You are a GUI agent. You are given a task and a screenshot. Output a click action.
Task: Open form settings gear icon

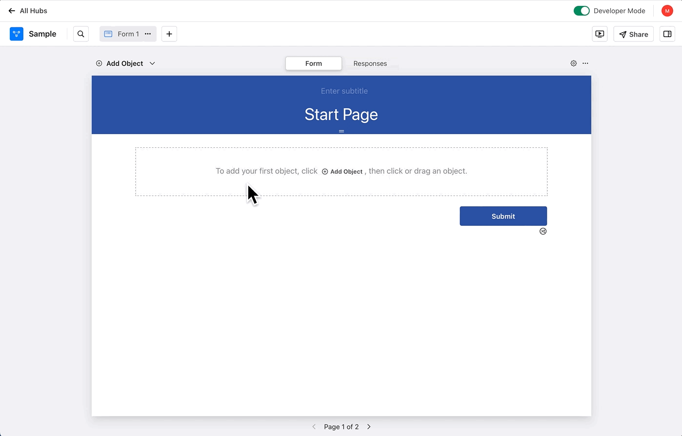[574, 63]
